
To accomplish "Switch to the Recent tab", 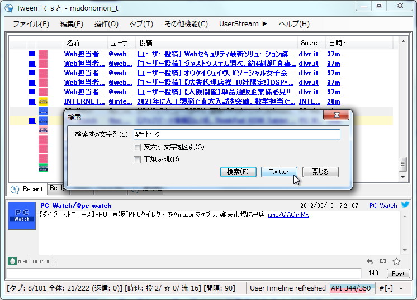I will [x=27, y=189].
